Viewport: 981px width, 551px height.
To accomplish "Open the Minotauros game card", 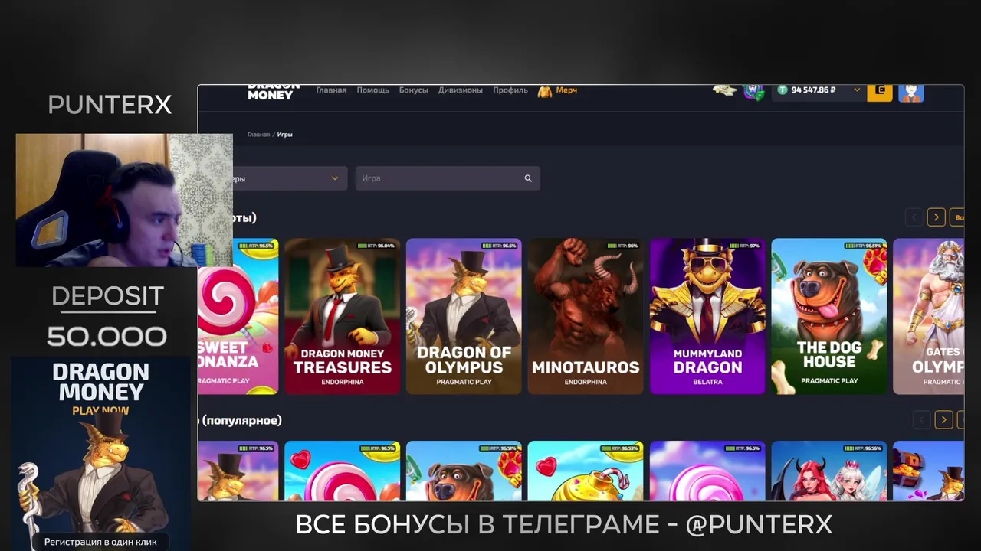I will coord(586,316).
